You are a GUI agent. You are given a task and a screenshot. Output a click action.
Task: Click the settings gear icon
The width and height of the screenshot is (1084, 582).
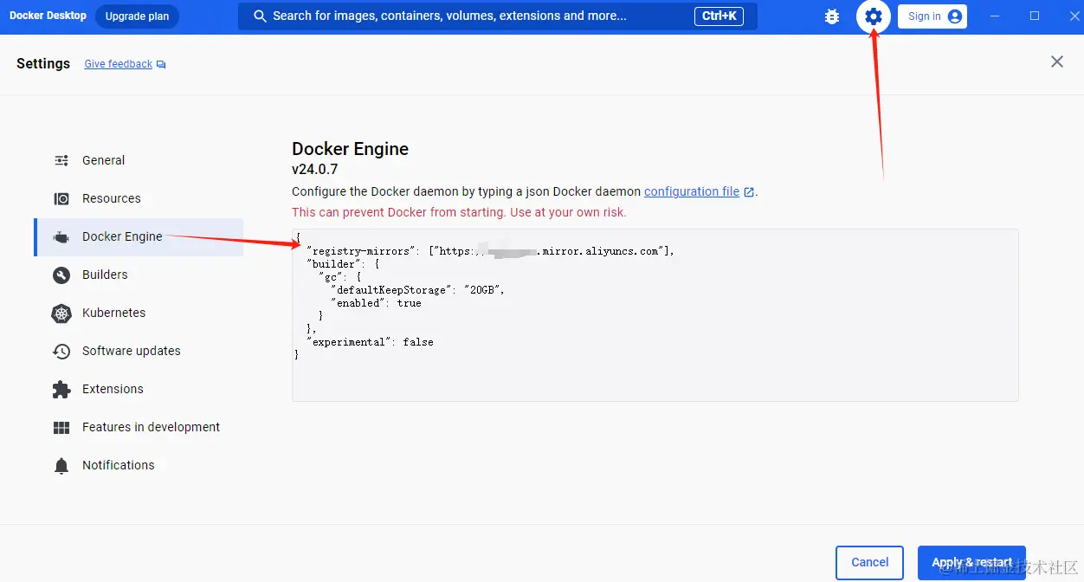click(x=874, y=16)
